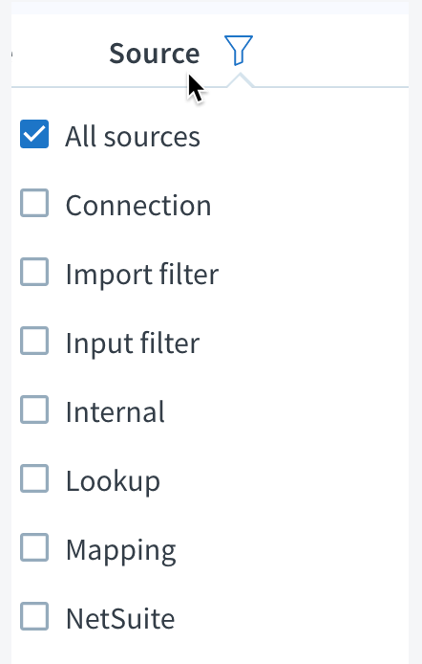Pick the "Lookup" label text

pos(113,481)
